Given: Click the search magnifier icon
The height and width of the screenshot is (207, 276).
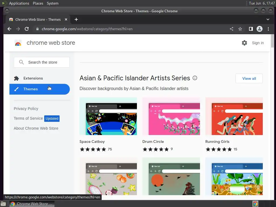Looking at the screenshot, I should [21, 62].
